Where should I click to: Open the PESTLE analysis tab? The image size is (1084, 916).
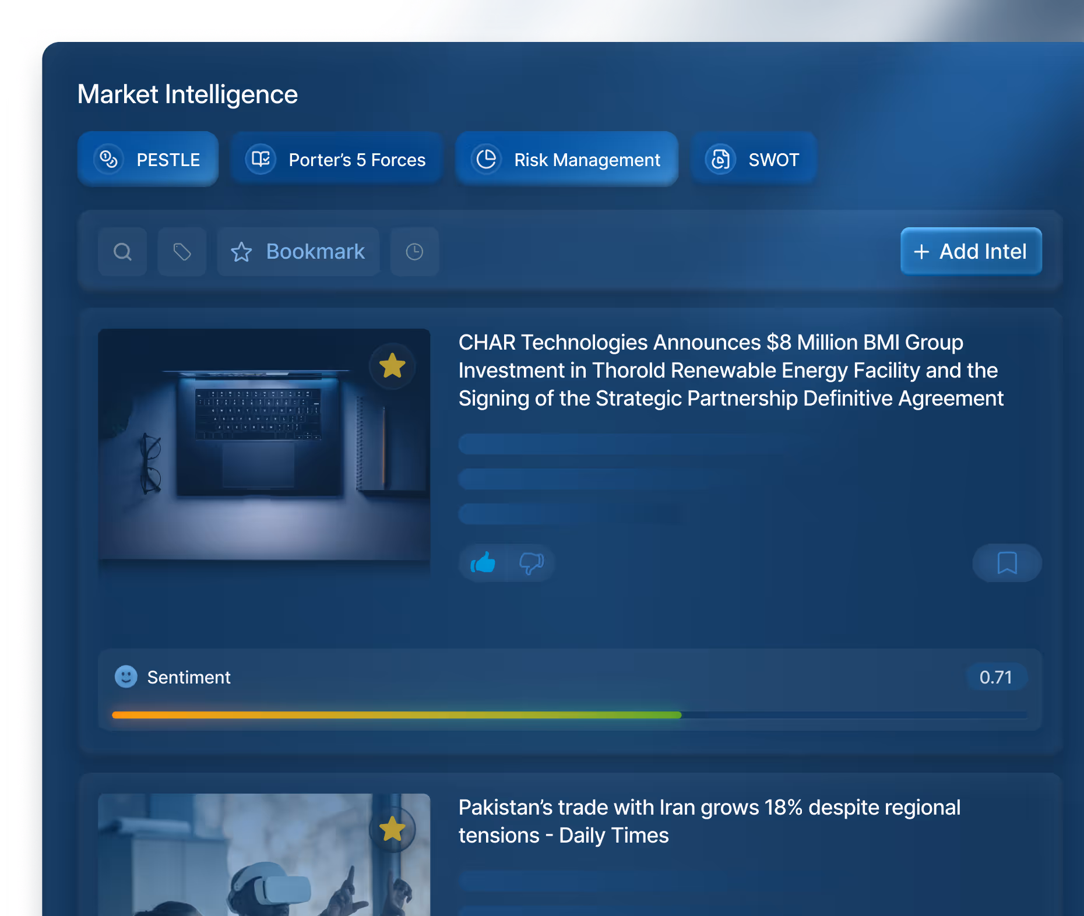[148, 159]
